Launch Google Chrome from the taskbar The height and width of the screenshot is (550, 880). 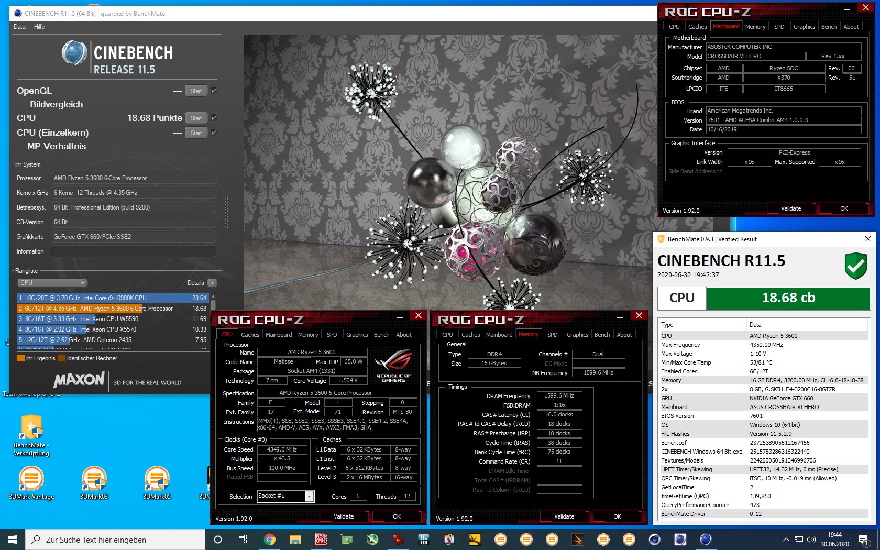[269, 540]
